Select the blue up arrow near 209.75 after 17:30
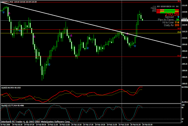Image resolution: width=188 pixels, height=126 pixels. click(88, 48)
